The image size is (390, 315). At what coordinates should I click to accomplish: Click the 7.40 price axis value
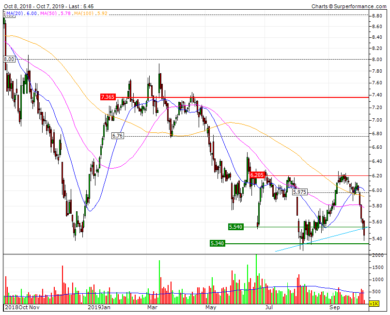pos(377,95)
